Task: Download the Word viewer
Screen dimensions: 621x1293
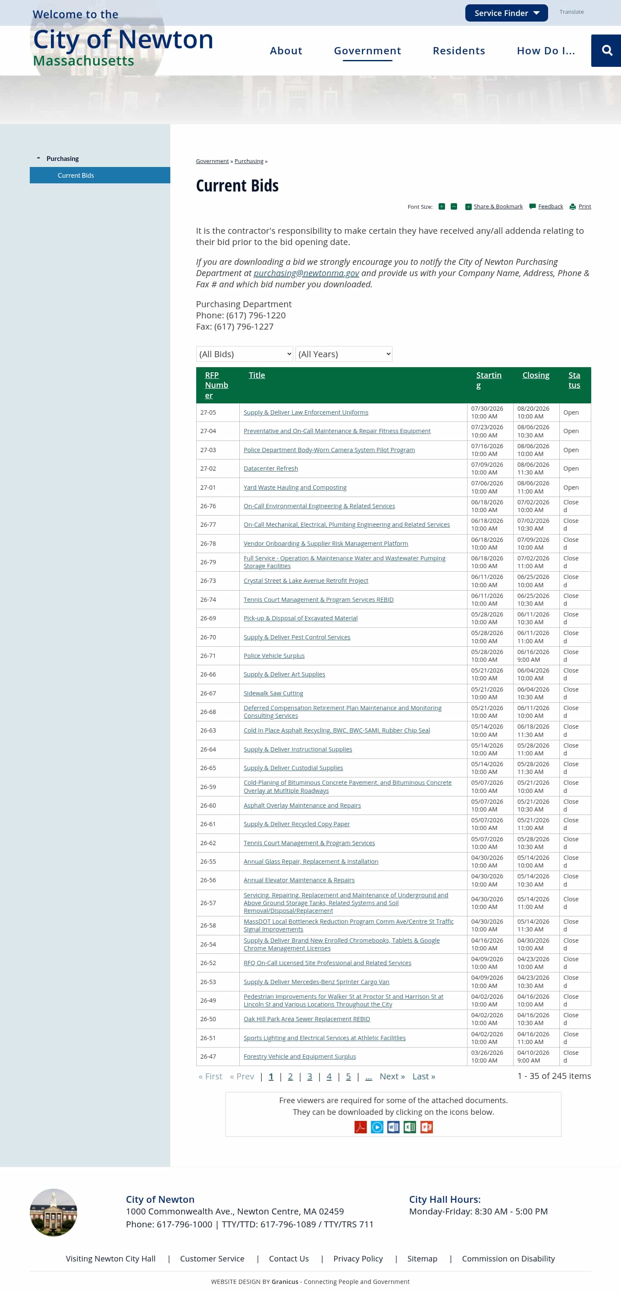Action: (x=394, y=1127)
